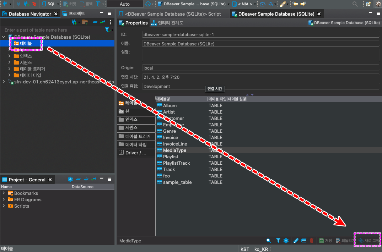Expand the Bookmarks folder in Project panel
Screen dimensions: 382x252
point(4,193)
